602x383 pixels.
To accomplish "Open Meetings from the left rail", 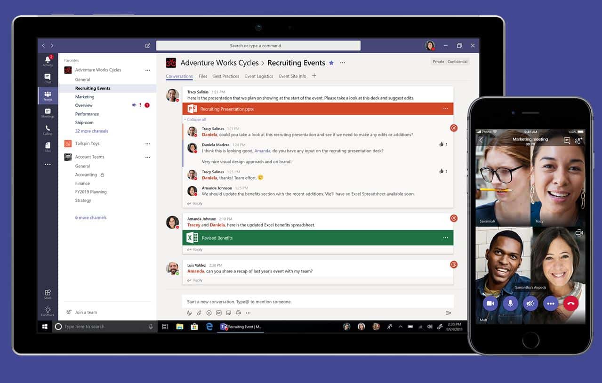I will [x=48, y=113].
